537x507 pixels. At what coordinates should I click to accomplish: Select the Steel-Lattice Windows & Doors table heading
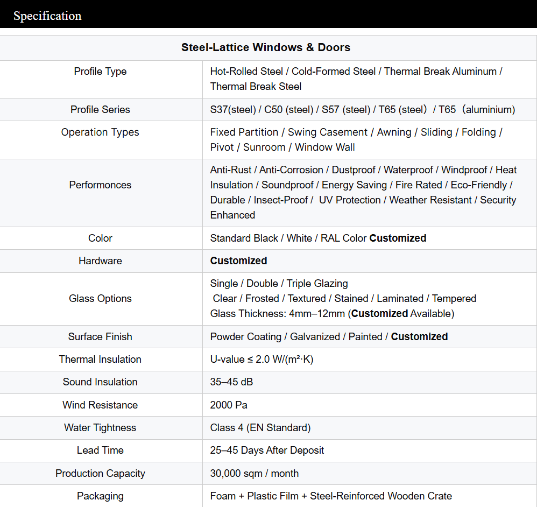[x=266, y=47]
